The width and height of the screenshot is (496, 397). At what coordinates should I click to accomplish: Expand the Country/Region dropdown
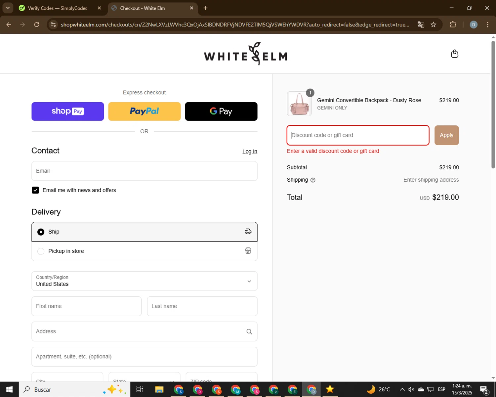pyautogui.click(x=145, y=281)
